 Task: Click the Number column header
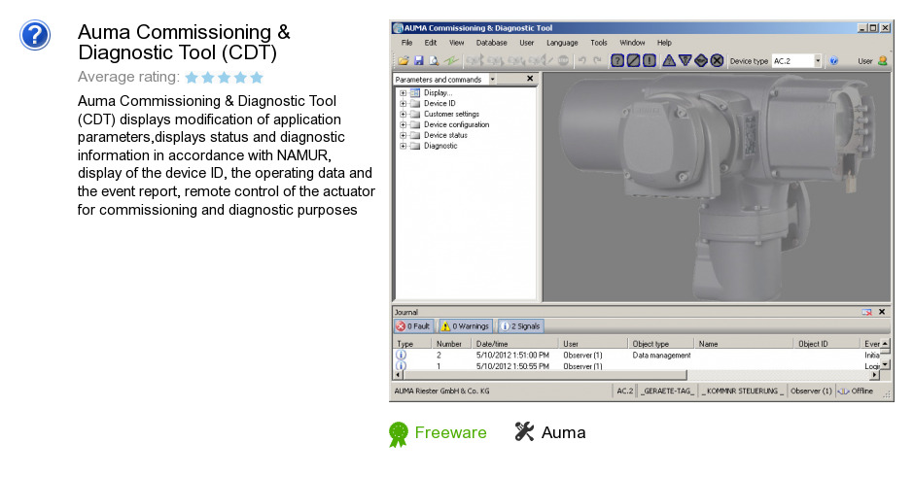point(450,344)
